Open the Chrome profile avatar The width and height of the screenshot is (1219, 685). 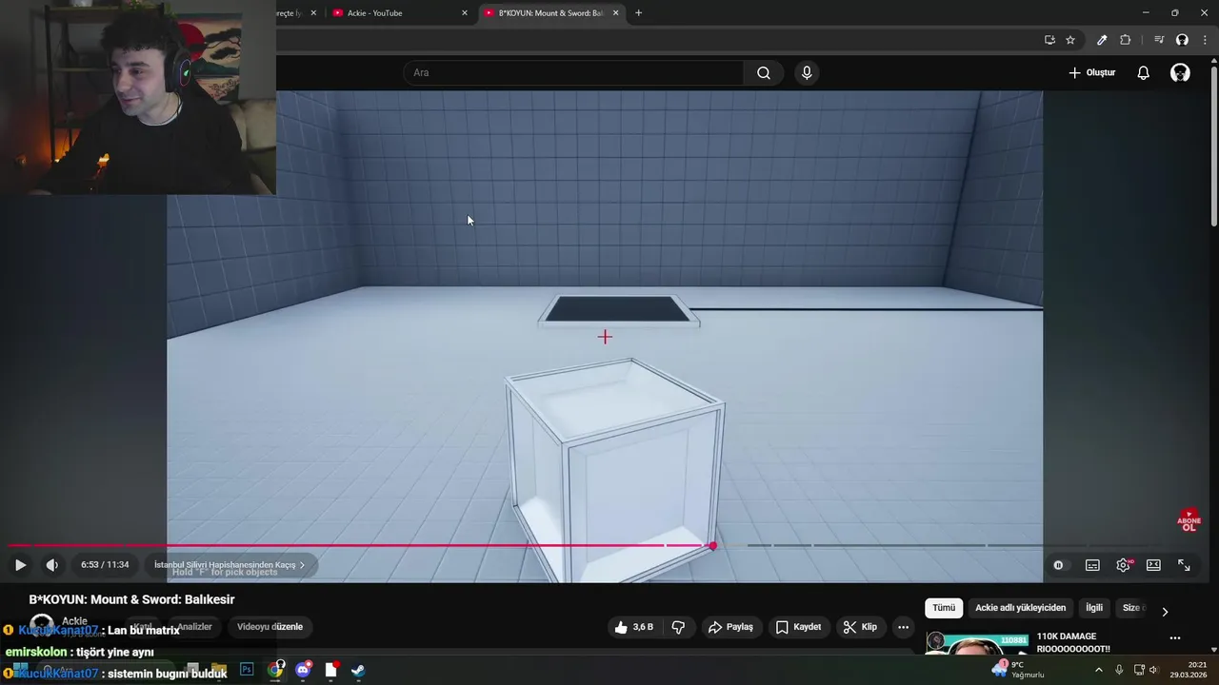point(1182,40)
